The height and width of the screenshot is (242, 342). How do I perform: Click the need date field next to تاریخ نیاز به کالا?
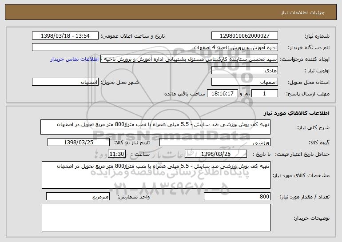79,143
